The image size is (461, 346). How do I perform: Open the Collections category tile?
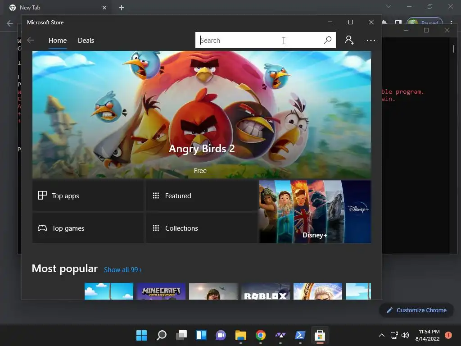click(x=202, y=228)
